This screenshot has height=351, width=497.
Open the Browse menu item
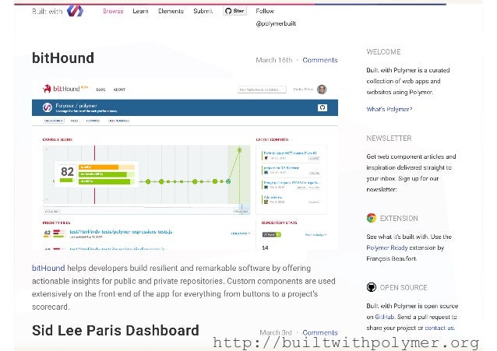[x=113, y=11]
